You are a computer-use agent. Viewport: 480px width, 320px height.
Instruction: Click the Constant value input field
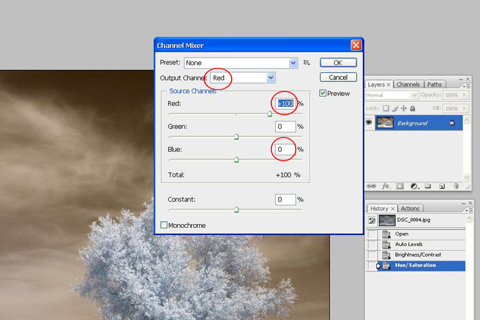coord(285,200)
